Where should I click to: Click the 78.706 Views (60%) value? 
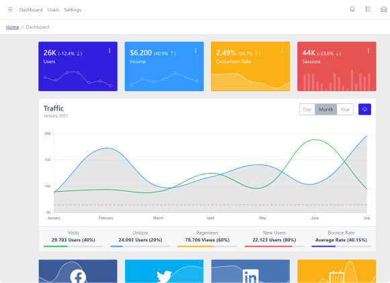coord(207,240)
